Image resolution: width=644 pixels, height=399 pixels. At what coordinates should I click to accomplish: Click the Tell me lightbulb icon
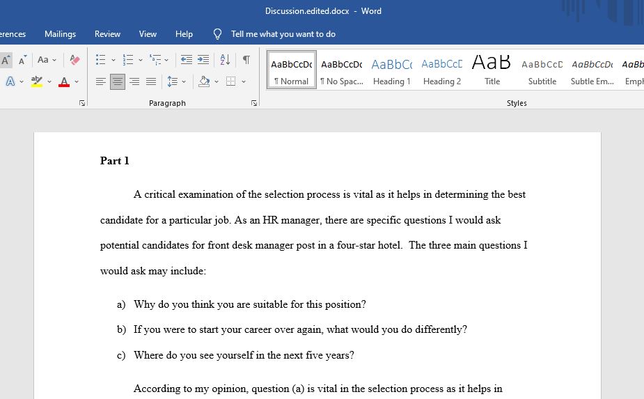pos(218,34)
